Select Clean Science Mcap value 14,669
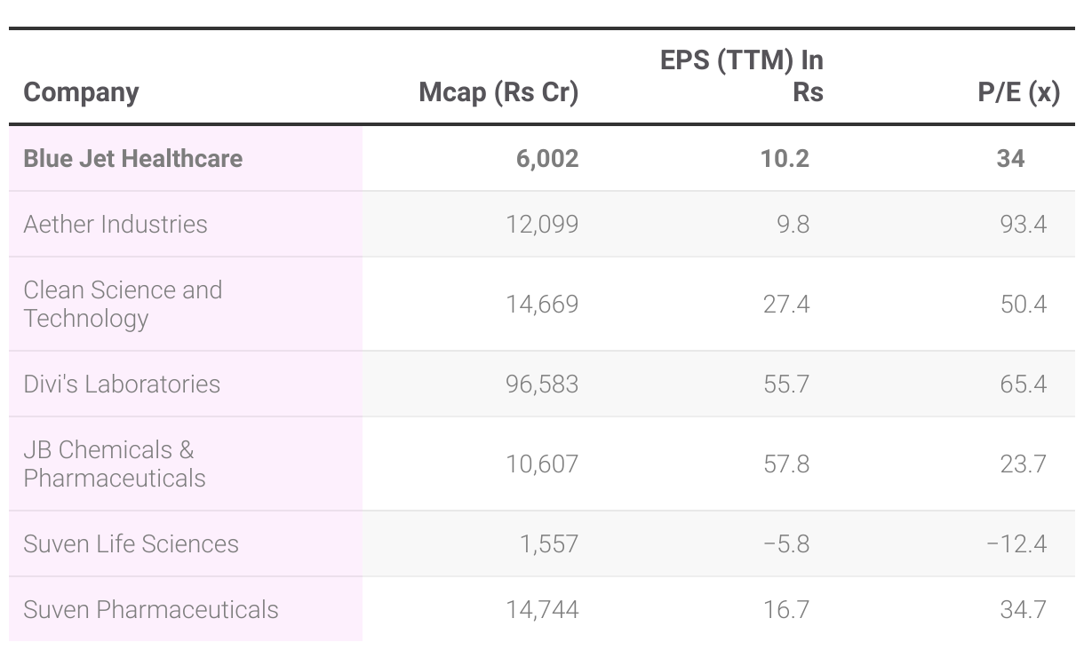 [x=542, y=304]
